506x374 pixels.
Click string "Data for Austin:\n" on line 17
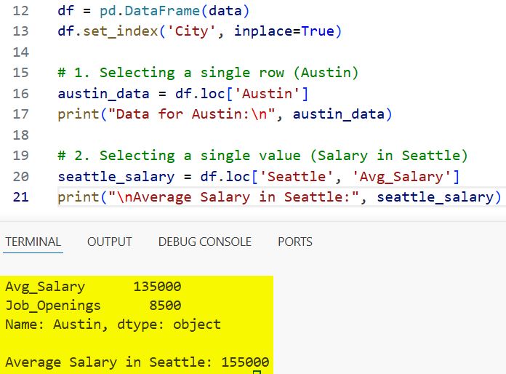(x=192, y=114)
